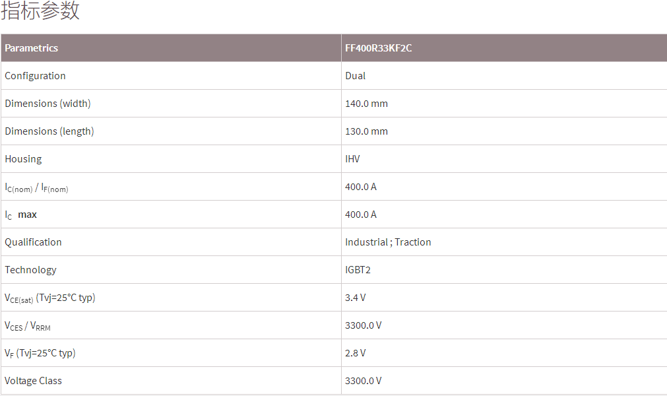
Task: Select the 140.0 mm width value
Action: (366, 104)
